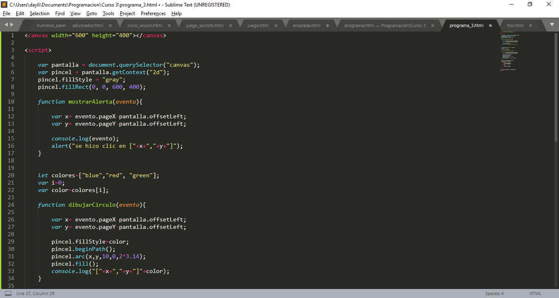The image size is (559, 298).
Task: Maximize or restore the Sublime Text window
Action: tap(530, 5)
